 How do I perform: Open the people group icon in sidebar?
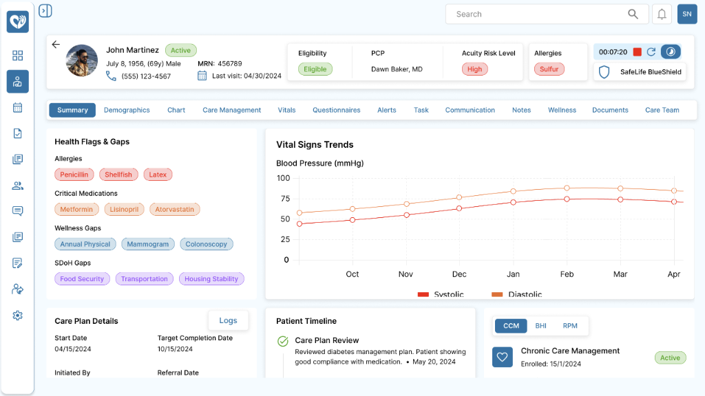click(x=17, y=186)
